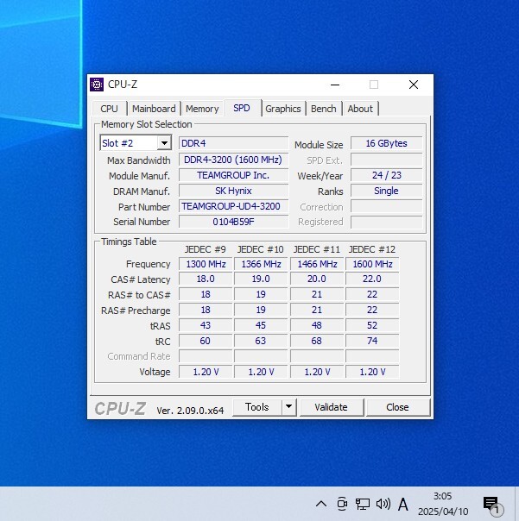Close CPU-Z with the X button

click(414, 85)
